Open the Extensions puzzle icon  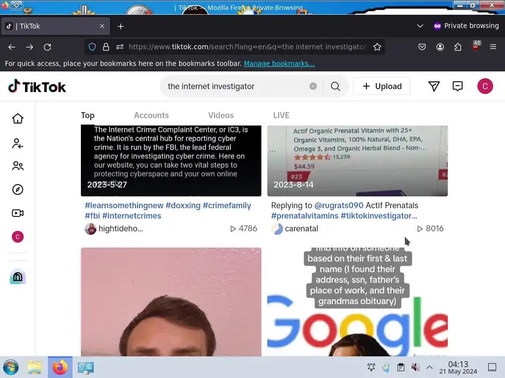click(458, 47)
